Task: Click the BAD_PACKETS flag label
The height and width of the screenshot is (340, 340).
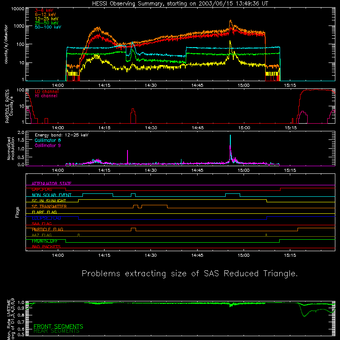Action: coord(46,246)
